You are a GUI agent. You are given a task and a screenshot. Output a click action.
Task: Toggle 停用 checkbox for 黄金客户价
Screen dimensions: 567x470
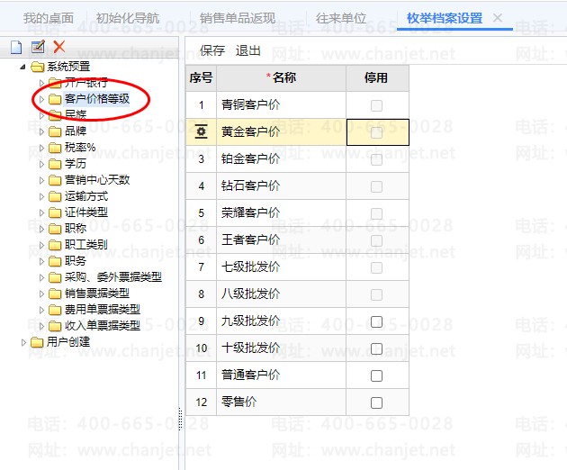376,132
